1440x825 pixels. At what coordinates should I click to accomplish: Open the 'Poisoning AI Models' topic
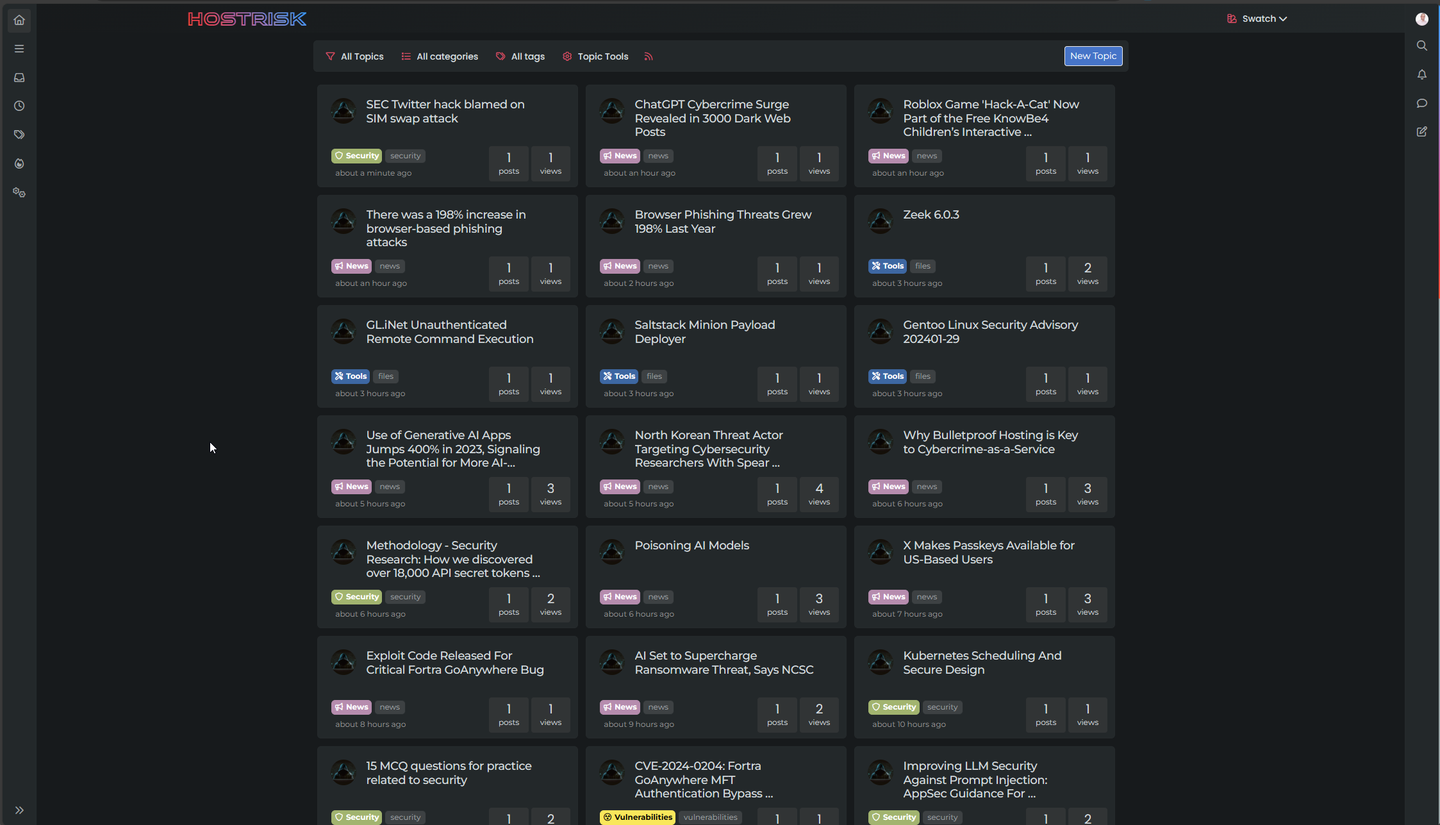[x=691, y=546]
